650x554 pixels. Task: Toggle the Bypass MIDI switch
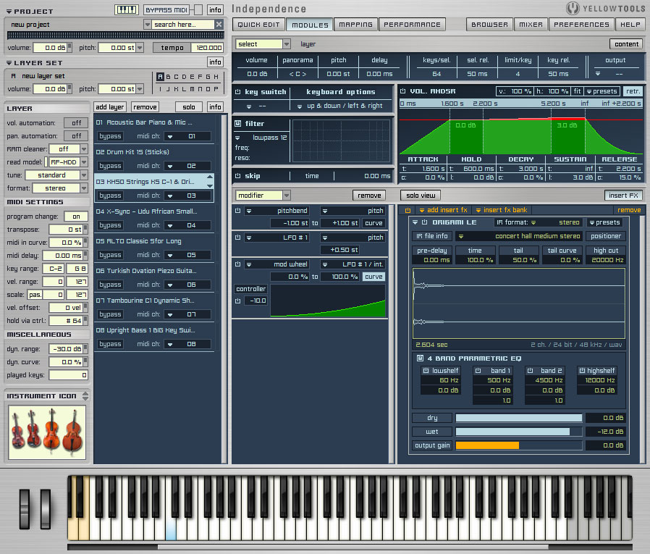pos(198,10)
